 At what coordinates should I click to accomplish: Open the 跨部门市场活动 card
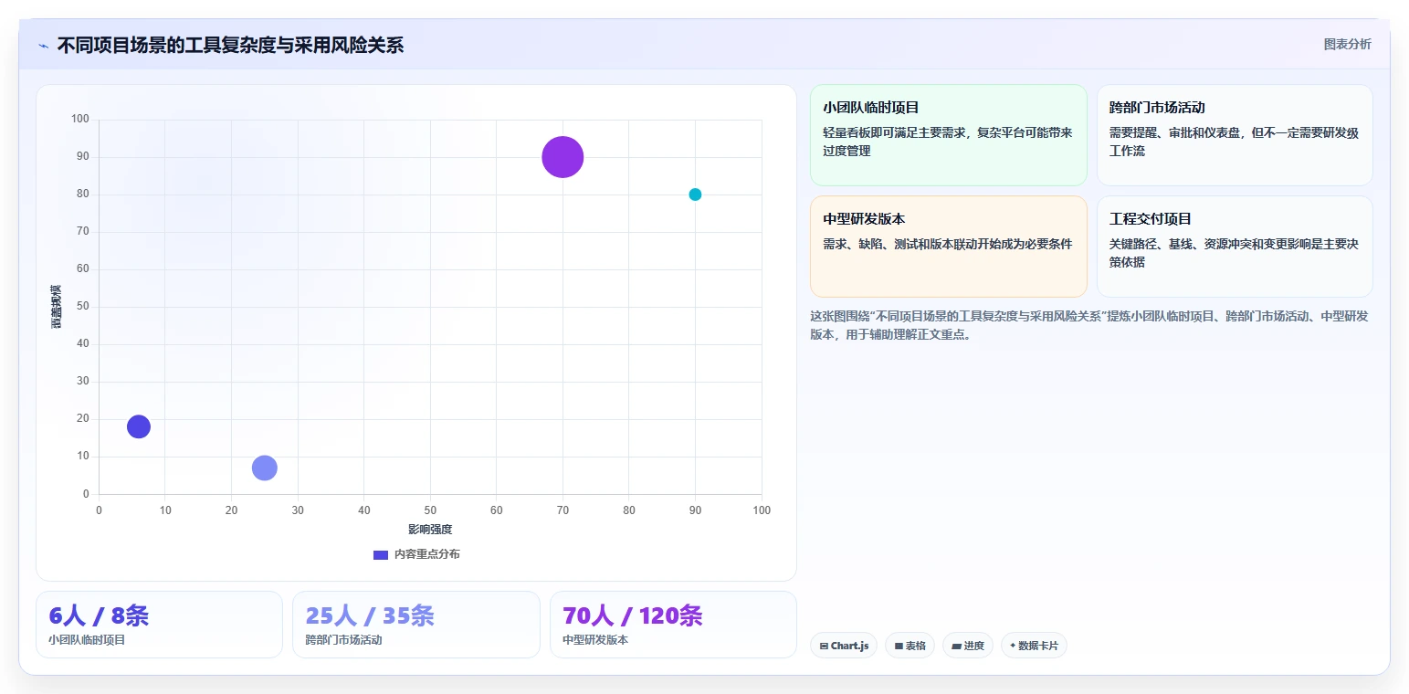tap(1235, 135)
